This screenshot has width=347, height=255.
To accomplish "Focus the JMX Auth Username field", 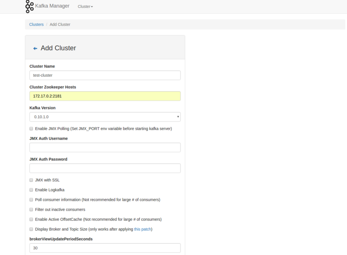I will [105, 147].
